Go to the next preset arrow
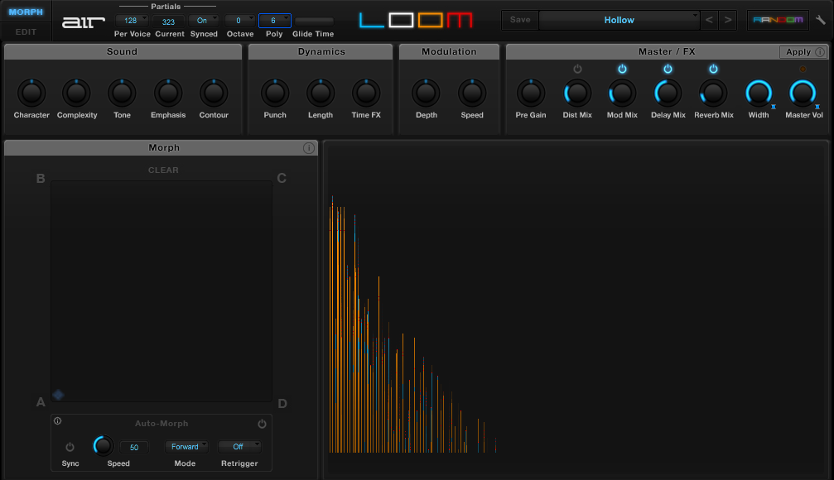This screenshot has width=834, height=480. pyautogui.click(x=728, y=20)
